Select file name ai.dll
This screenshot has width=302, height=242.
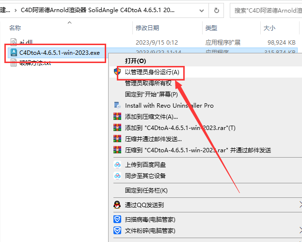pos(26,42)
